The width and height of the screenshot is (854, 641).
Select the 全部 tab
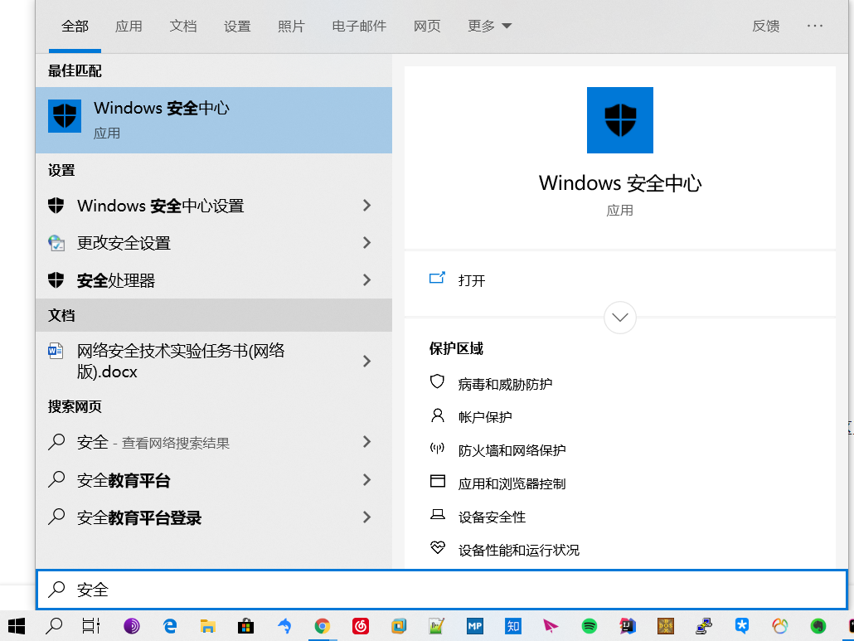pos(75,26)
